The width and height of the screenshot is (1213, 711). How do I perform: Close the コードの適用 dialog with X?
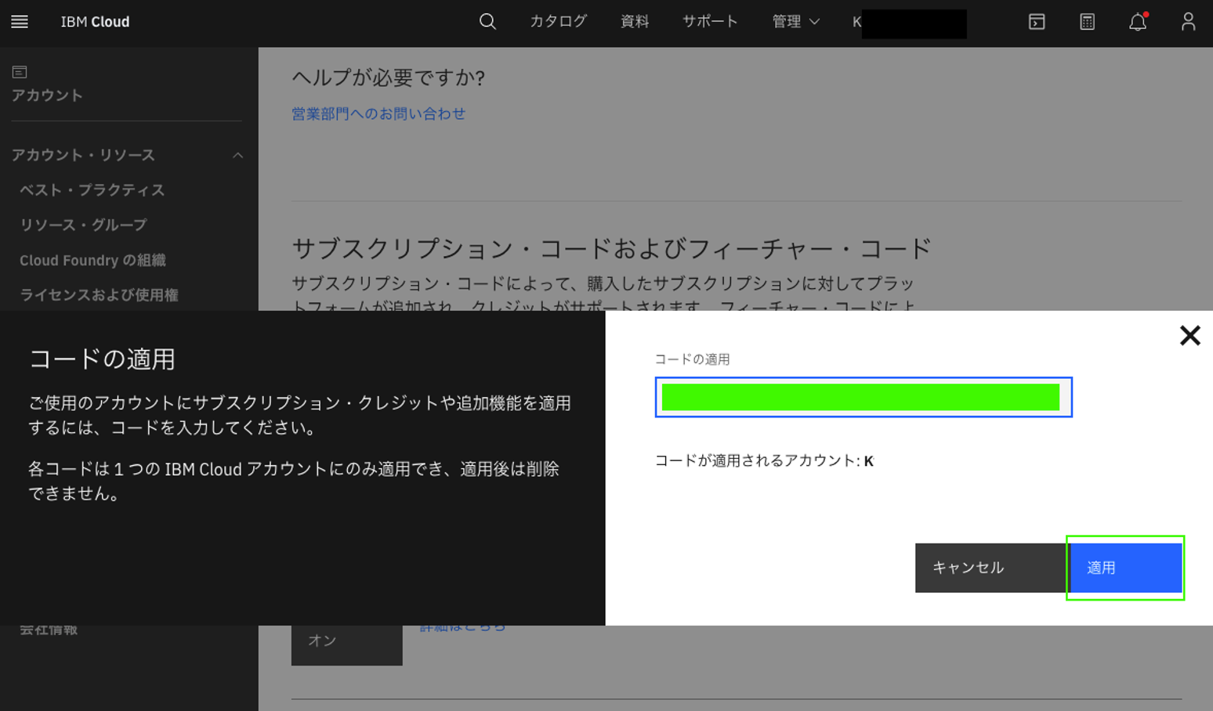1189,335
